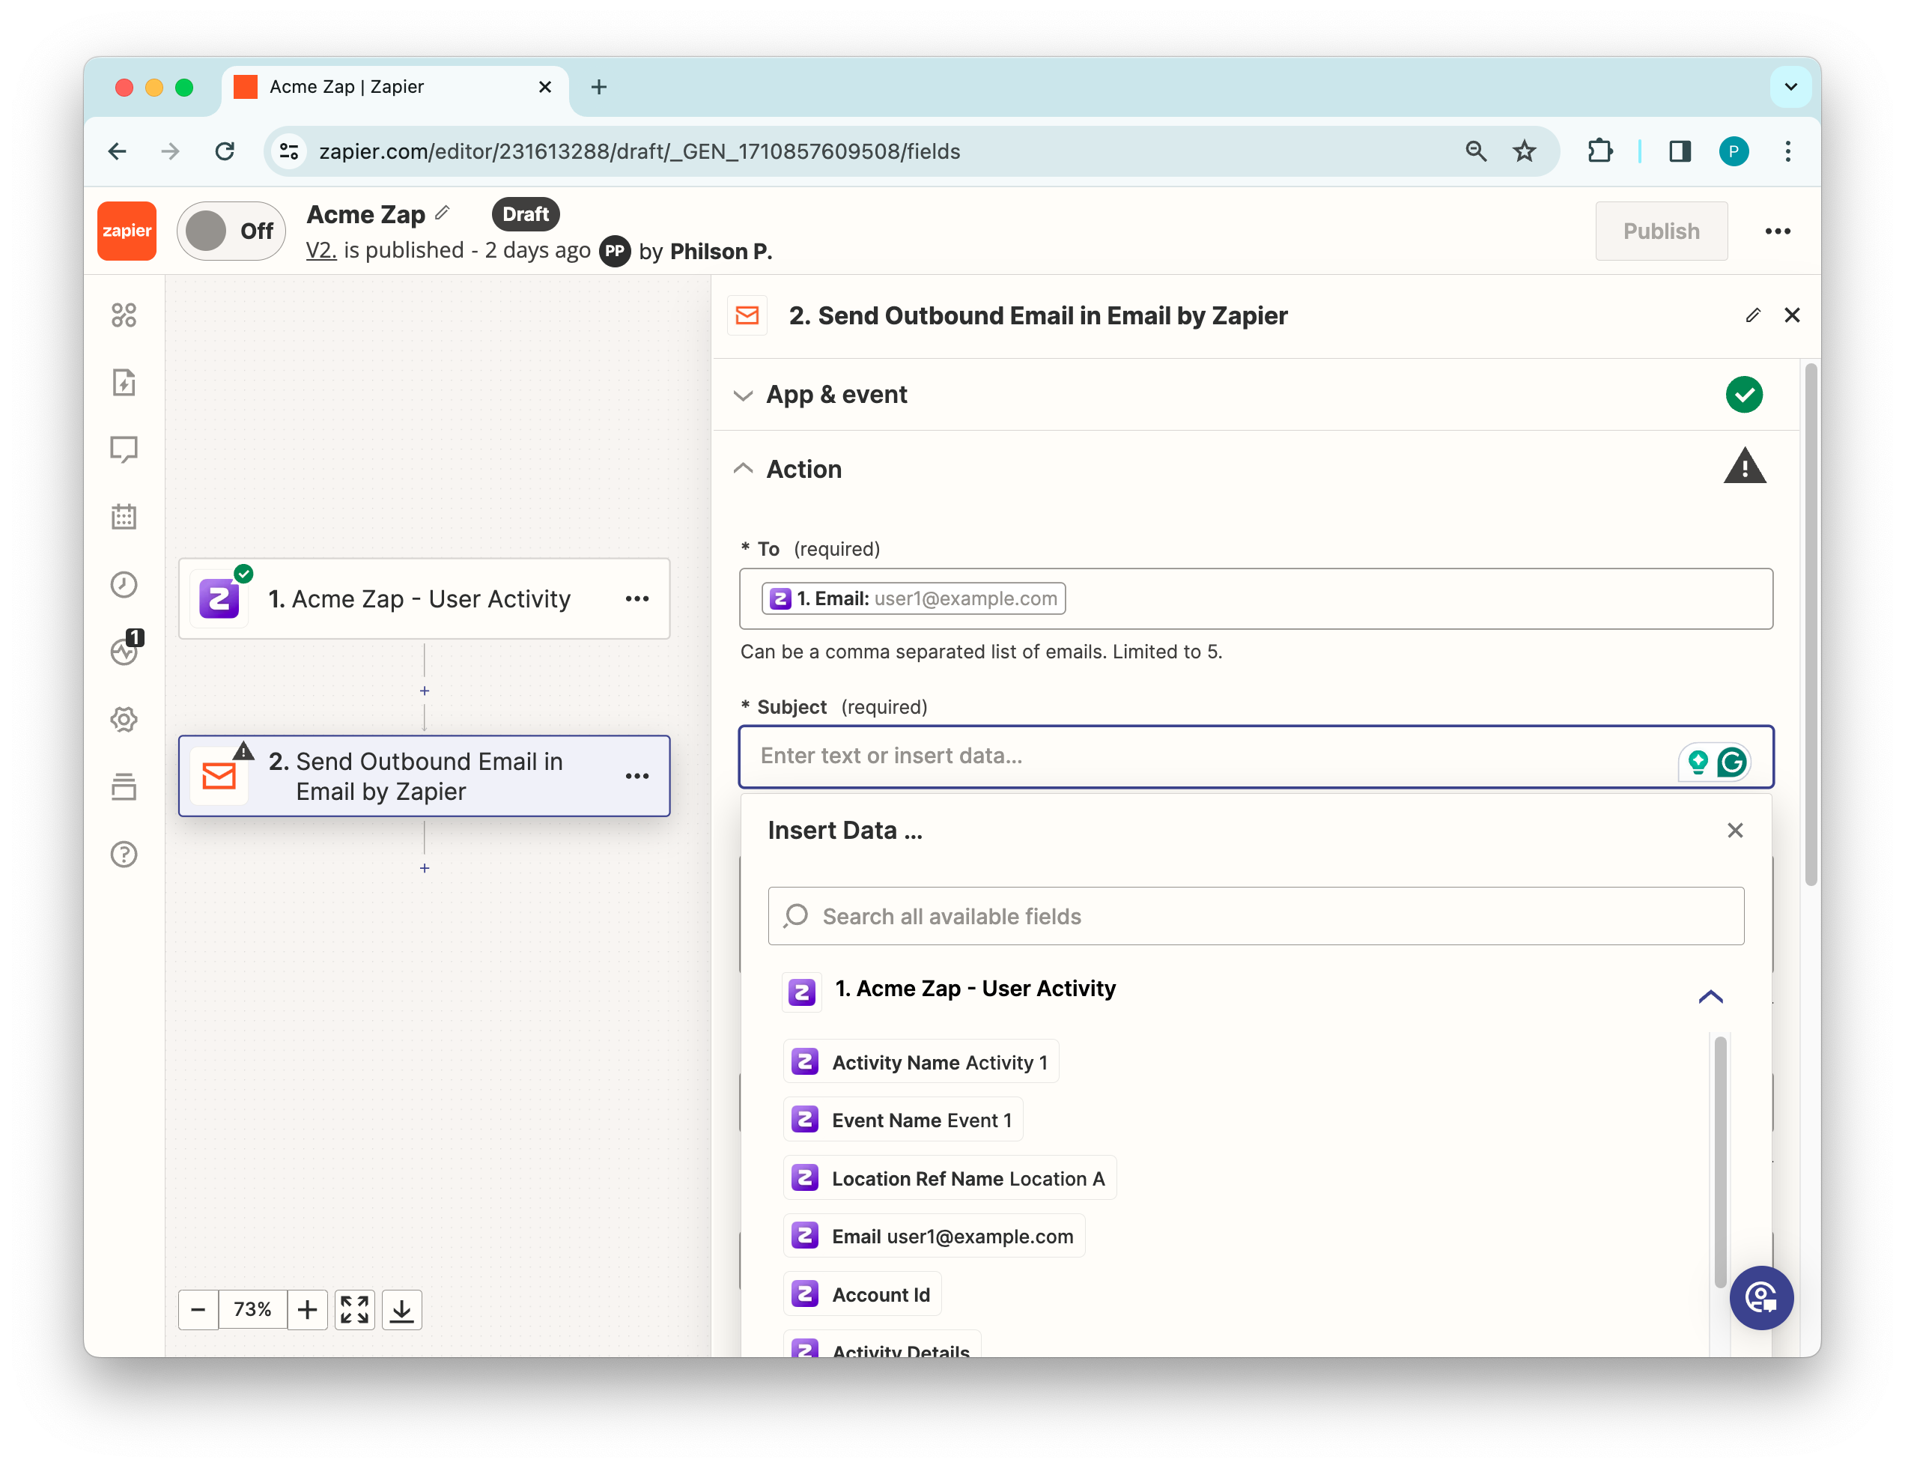
Task: Collapse the Acme Zap User Activity field list
Action: pyautogui.click(x=1710, y=996)
